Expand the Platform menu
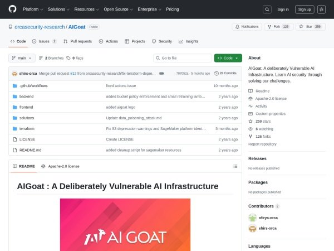Image resolution: width=334 pixels, height=251 pixels. pyautogui.click(x=33, y=9)
